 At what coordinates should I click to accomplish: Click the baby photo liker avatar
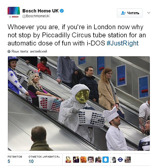click(x=98, y=160)
